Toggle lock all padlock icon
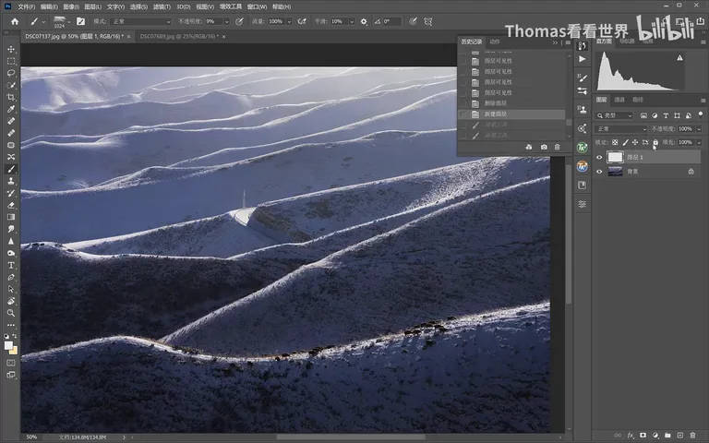The width and height of the screenshot is (709, 443). pos(655,142)
